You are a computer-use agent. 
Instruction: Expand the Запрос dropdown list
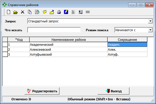(150, 21)
